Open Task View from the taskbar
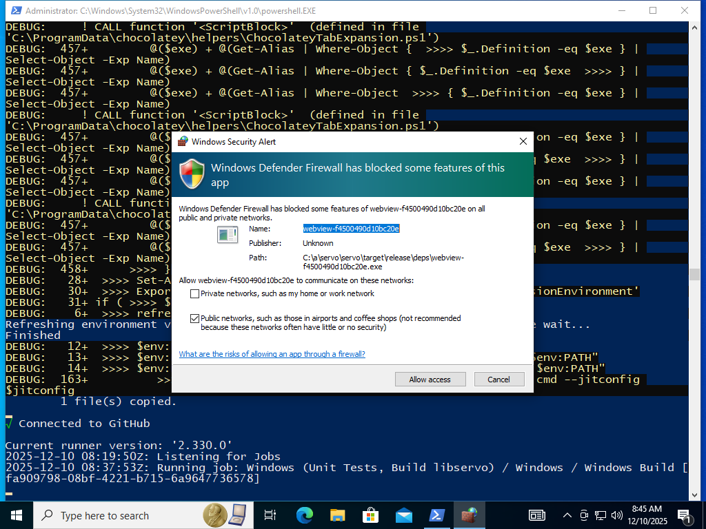Viewport: 706px width, 529px height. click(270, 515)
